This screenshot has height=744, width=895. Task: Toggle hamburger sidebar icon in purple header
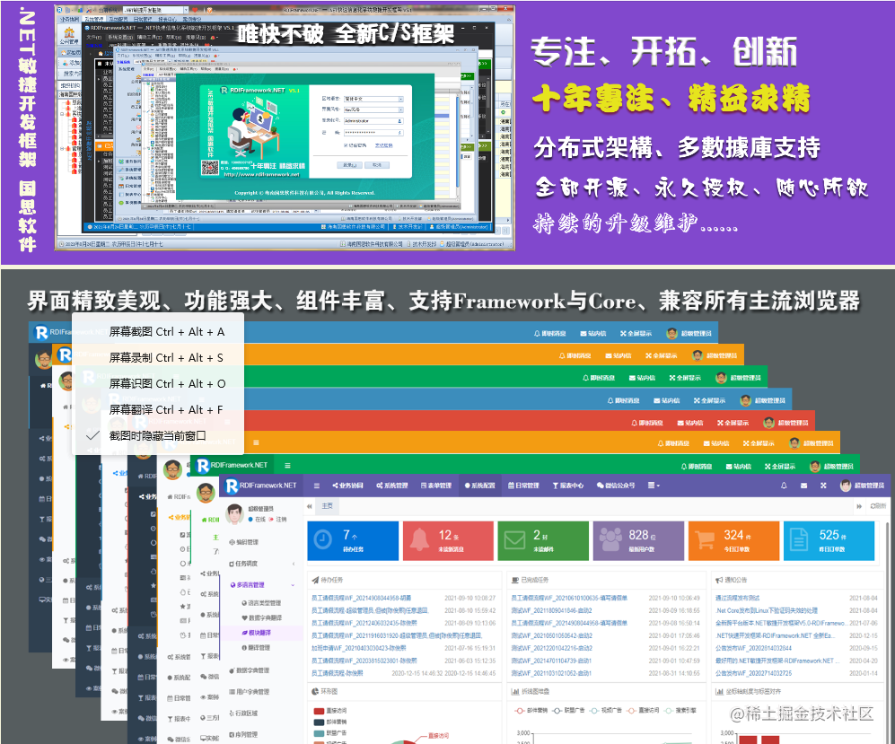tap(316, 486)
